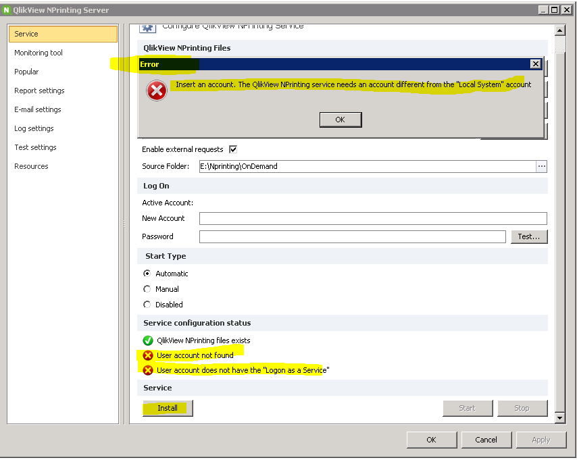Open Resources in the sidebar
Screen dimensions: 577x460
point(31,166)
